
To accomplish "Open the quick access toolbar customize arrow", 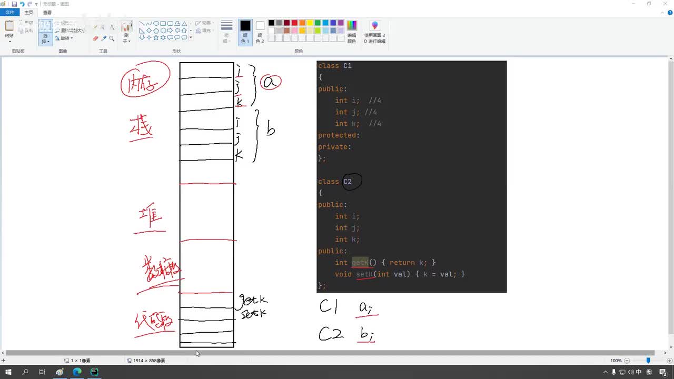I will pos(36,4).
